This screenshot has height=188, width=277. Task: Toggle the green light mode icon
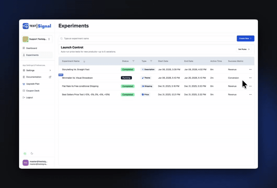tap(25, 153)
